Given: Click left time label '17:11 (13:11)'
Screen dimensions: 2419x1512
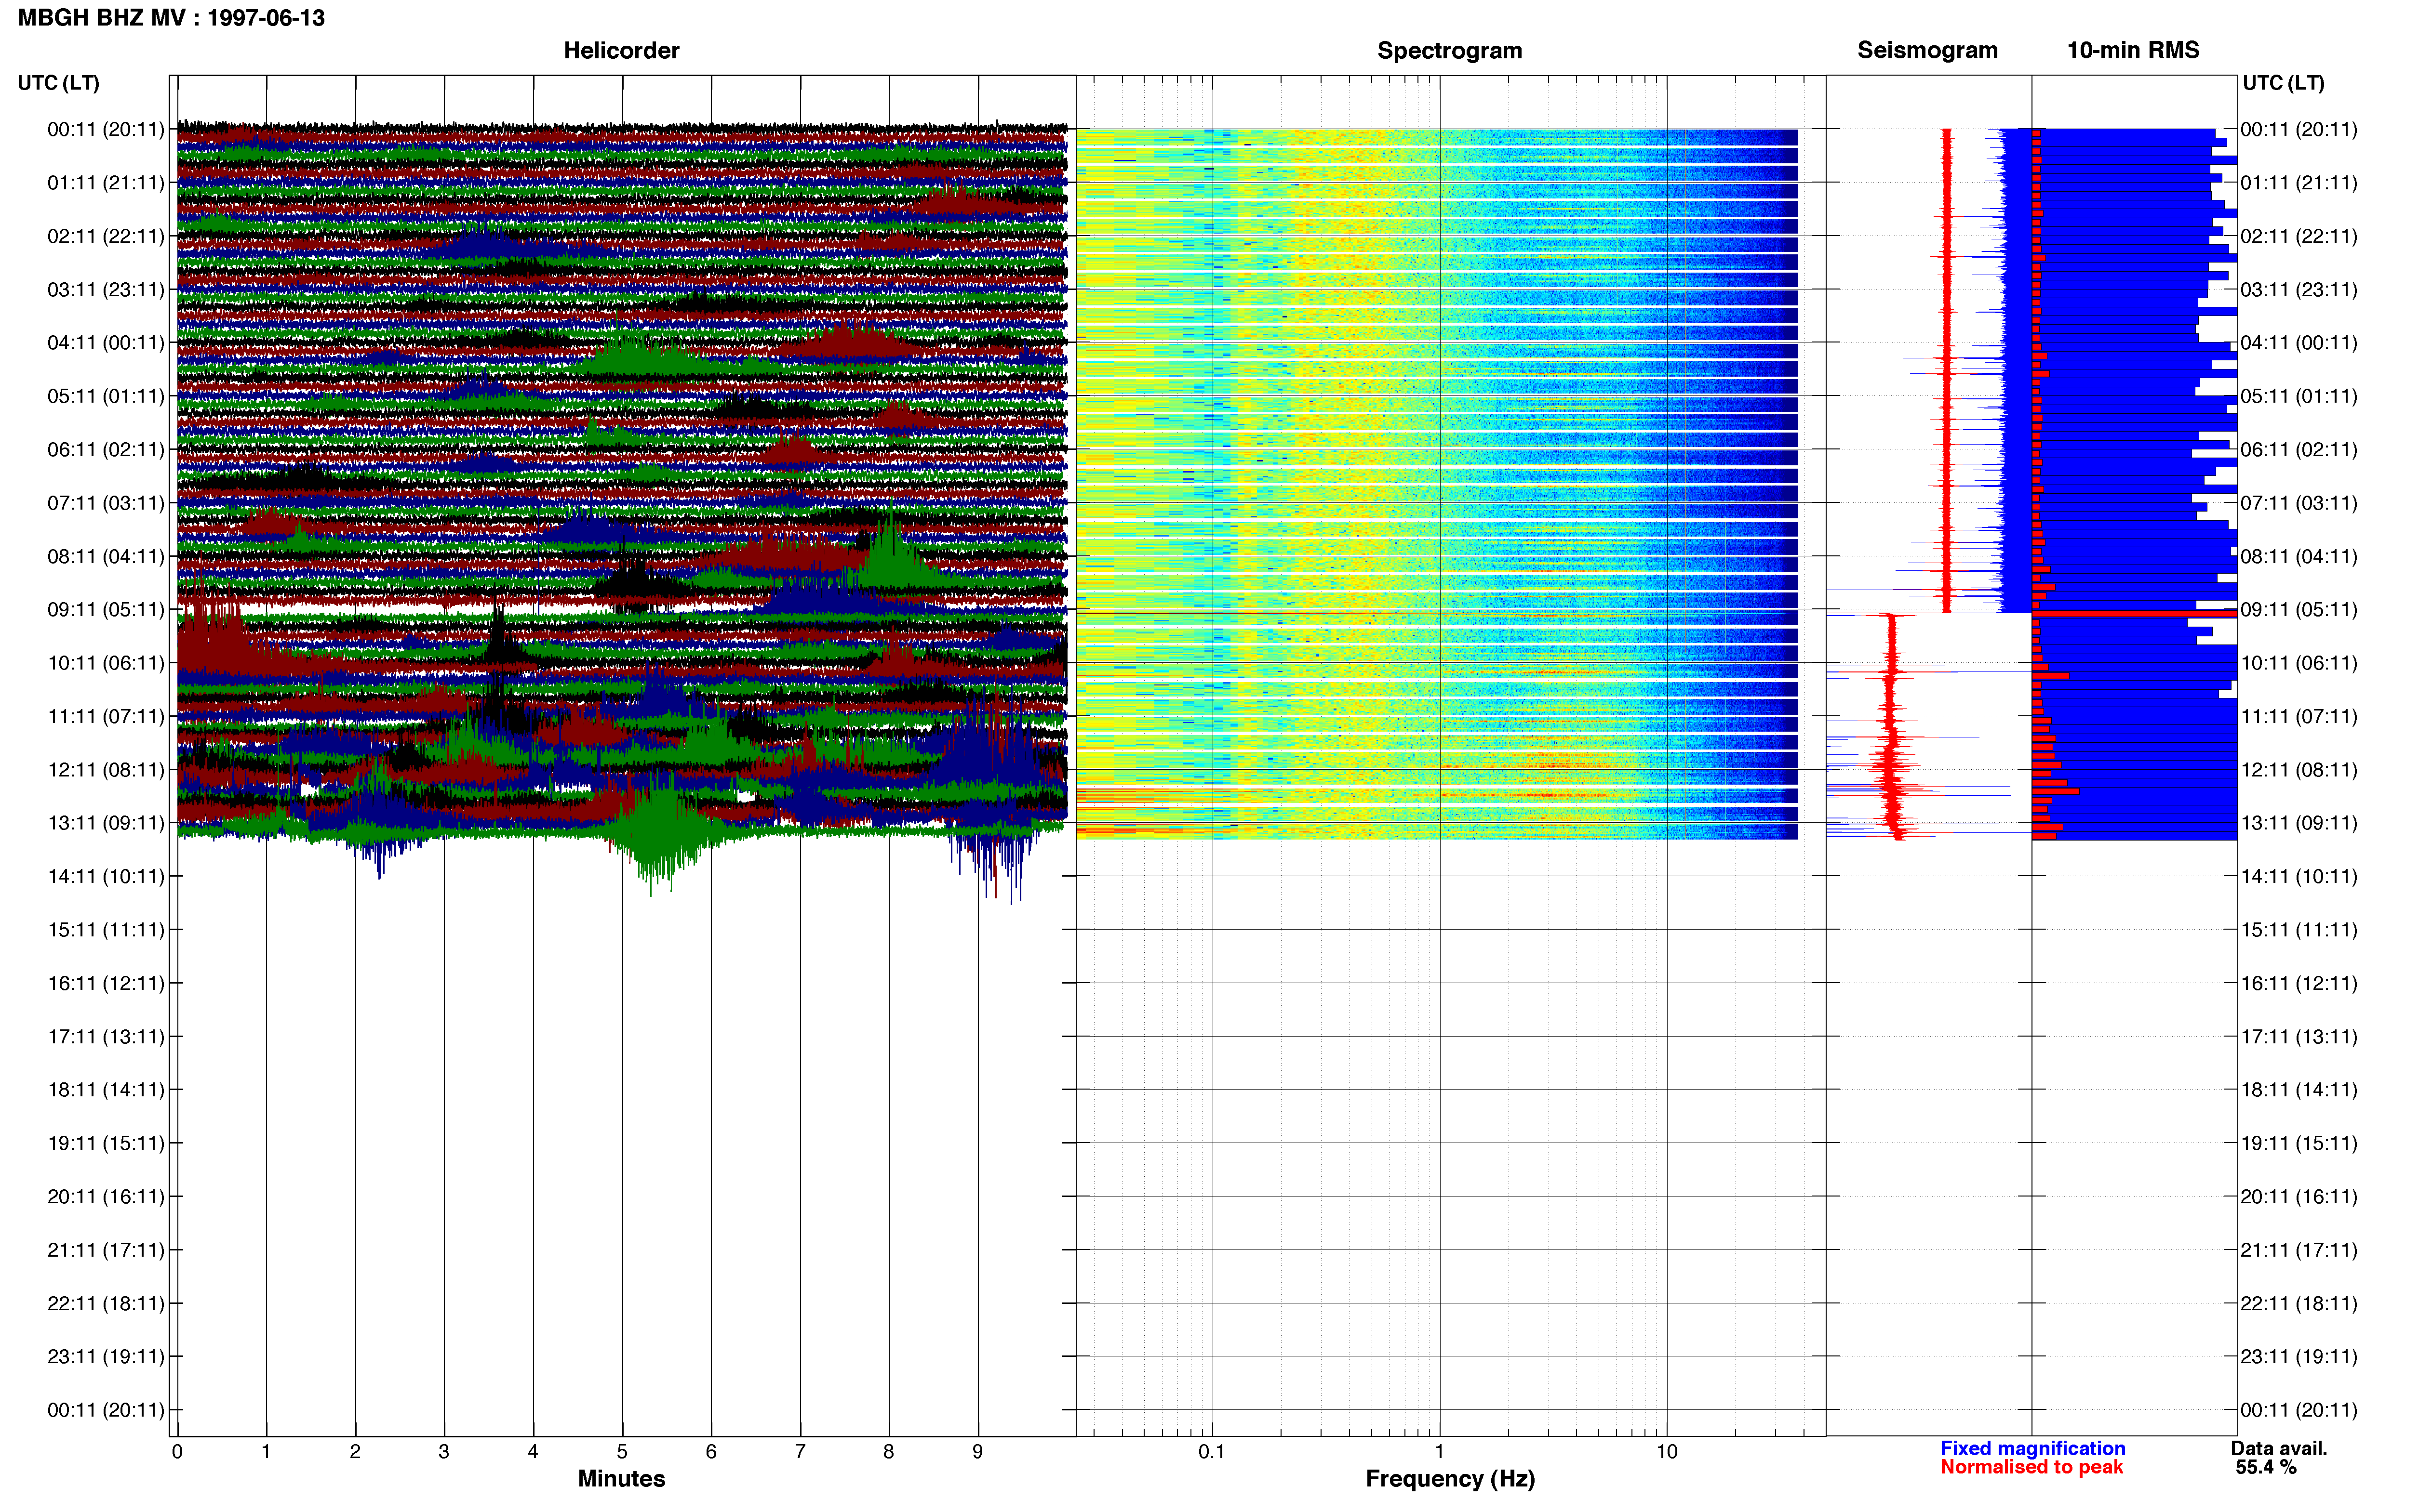Looking at the screenshot, I should (x=106, y=1037).
